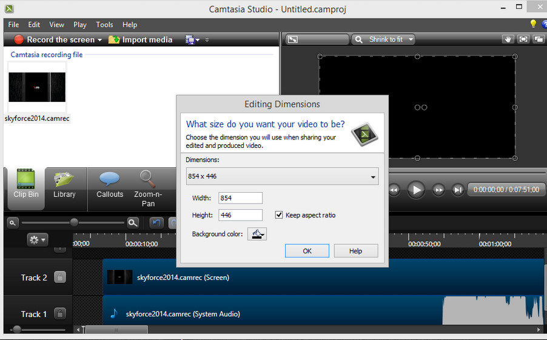The image size is (547, 340).
Task: Open the Background color picker
Action: coord(257,234)
